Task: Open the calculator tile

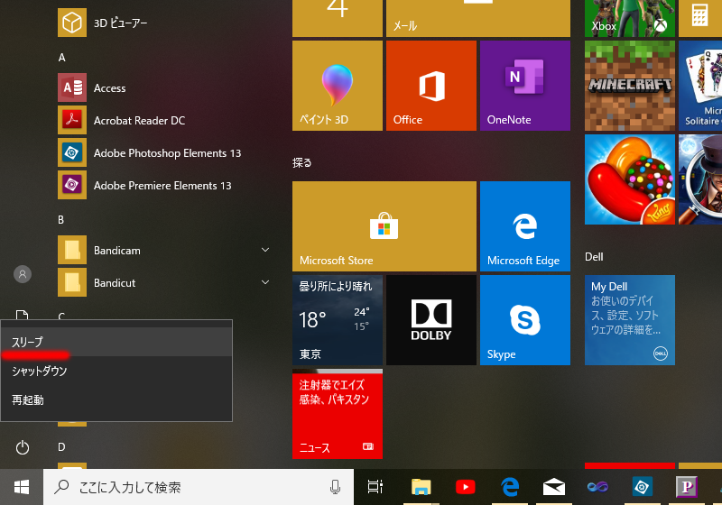Action: [x=700, y=18]
